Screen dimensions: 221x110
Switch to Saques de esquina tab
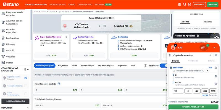(x=106, y=65)
